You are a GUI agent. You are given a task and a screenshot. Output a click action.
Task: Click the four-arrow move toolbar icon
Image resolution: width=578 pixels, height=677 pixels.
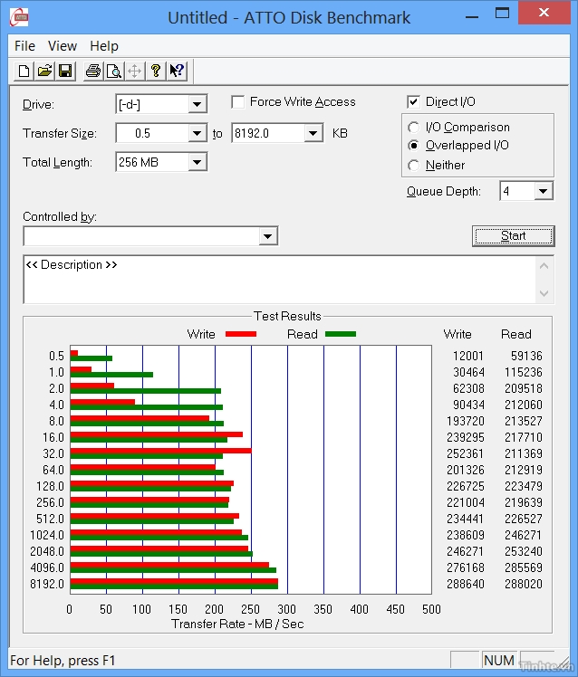point(134,71)
